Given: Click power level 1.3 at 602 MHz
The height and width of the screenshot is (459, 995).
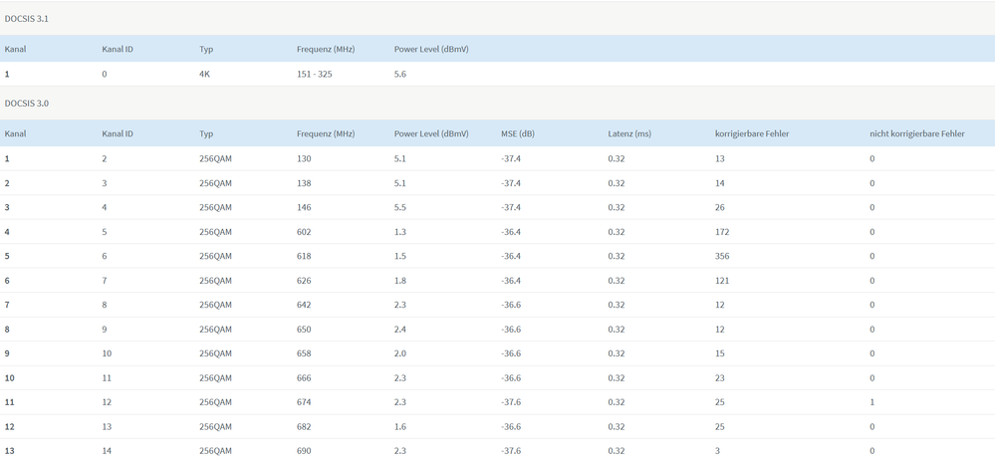Looking at the screenshot, I should coord(399,232).
